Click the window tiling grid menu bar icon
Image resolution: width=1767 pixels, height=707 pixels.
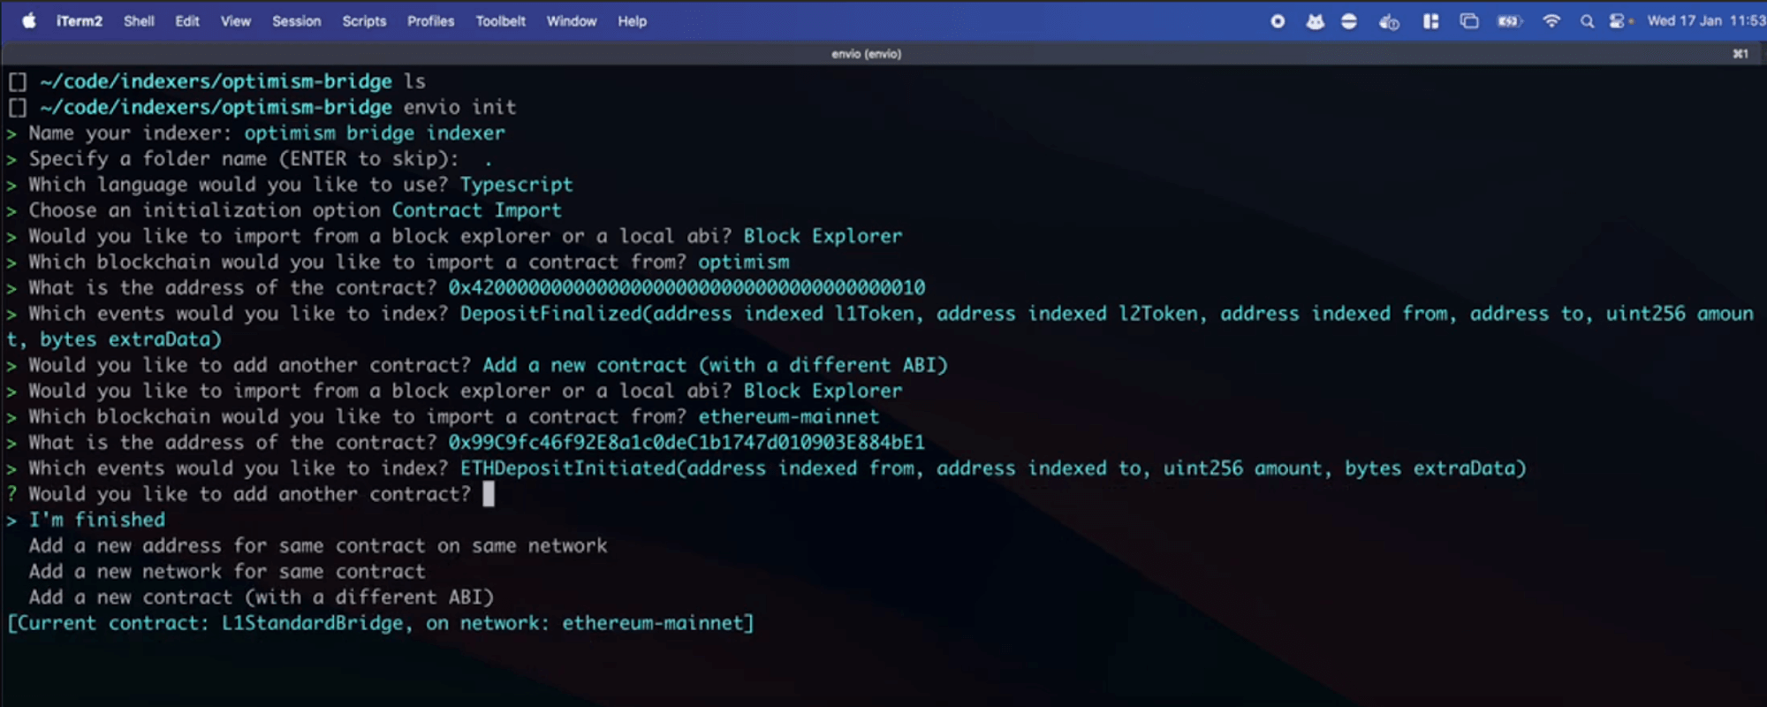click(1430, 21)
